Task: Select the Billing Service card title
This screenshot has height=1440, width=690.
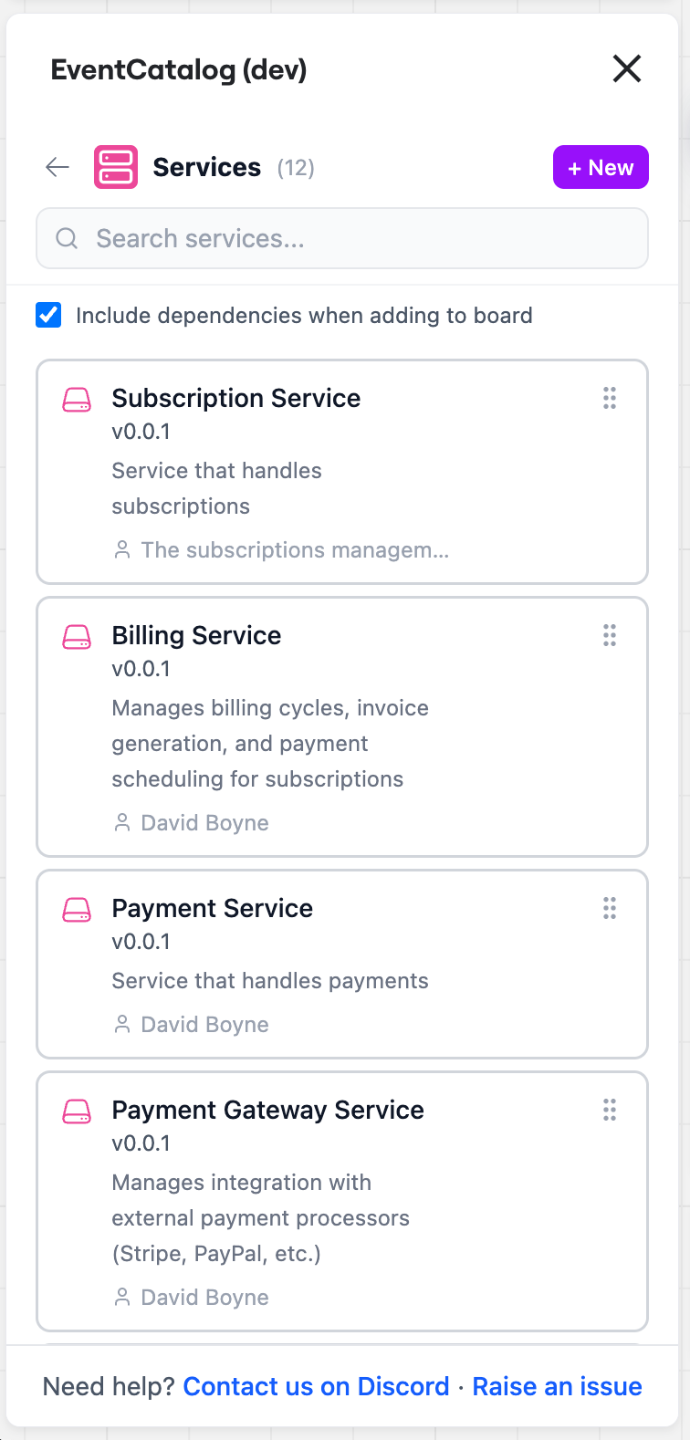Action: pos(196,635)
